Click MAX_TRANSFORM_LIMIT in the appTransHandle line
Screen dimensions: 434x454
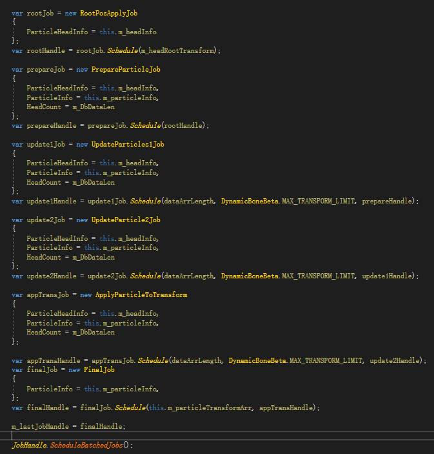(326, 360)
